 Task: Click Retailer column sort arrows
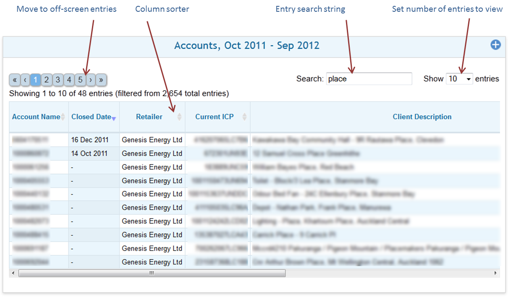179,117
